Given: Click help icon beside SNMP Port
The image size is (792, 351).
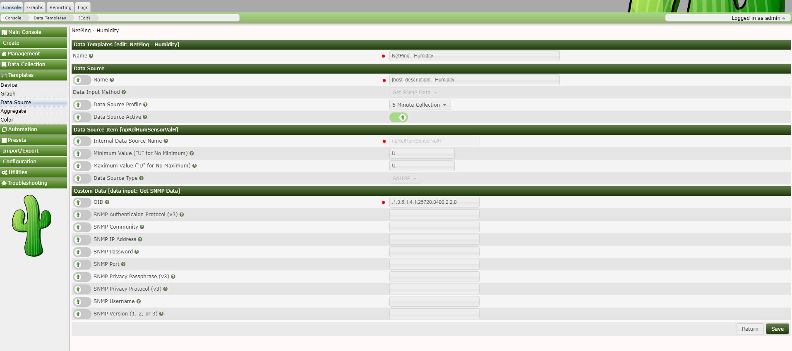Looking at the screenshot, I should point(123,264).
